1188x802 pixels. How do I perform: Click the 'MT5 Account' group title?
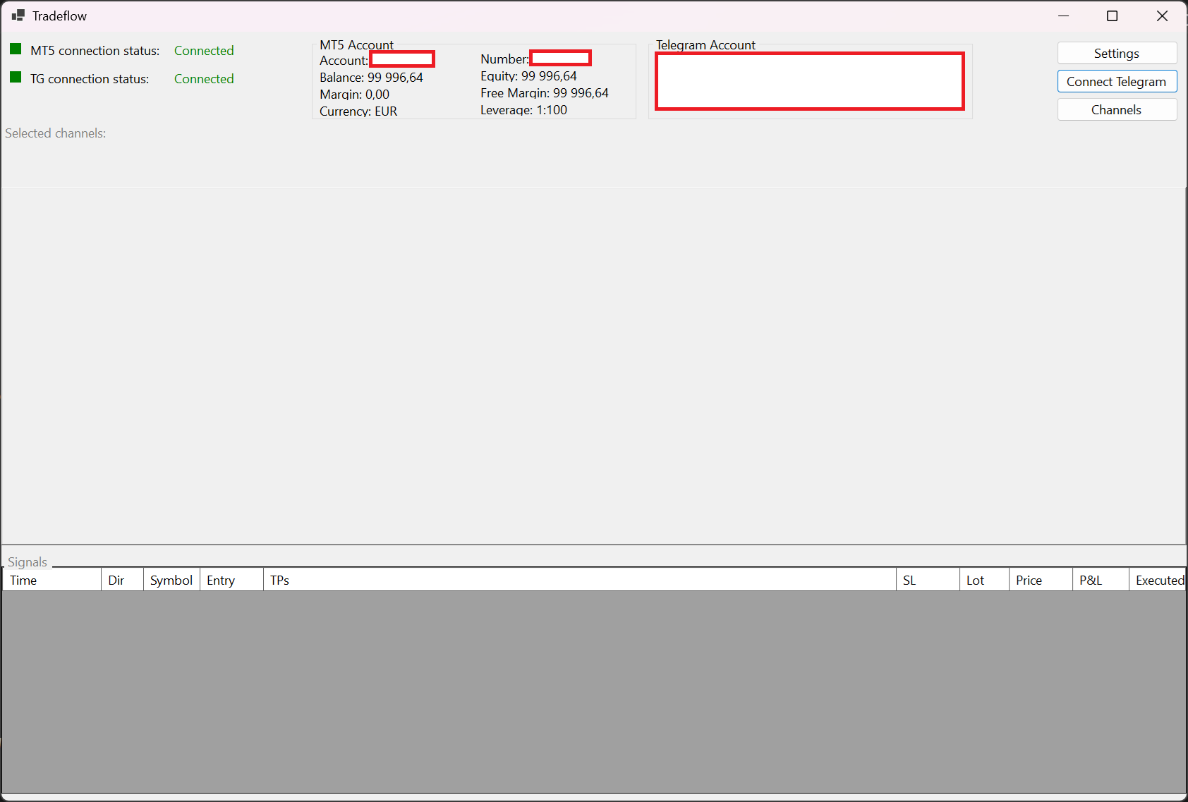pos(356,45)
